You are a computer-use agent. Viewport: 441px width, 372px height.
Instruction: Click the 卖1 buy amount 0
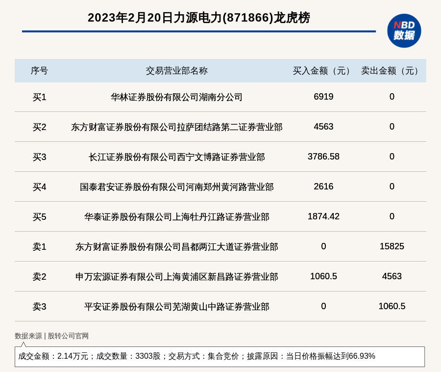click(323, 246)
